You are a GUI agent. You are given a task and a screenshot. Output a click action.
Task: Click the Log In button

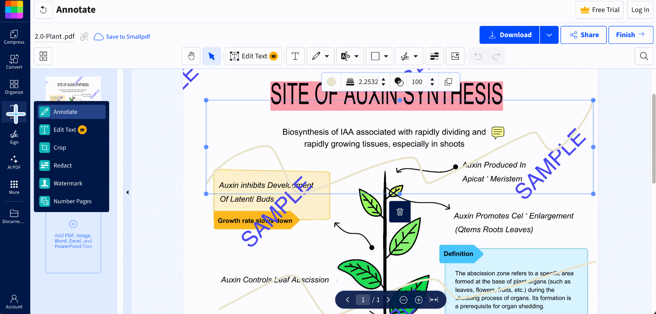(640, 10)
